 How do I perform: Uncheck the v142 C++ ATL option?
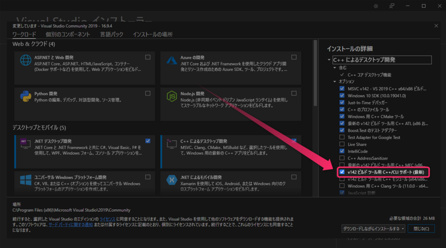[342, 123]
